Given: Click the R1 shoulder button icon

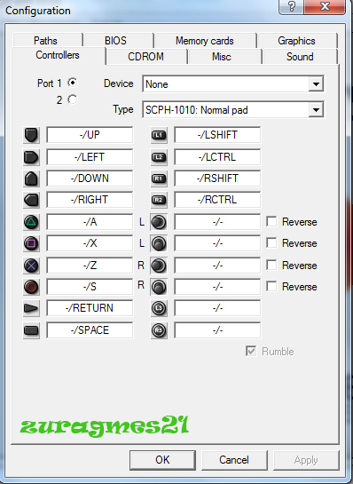Looking at the screenshot, I should coord(159,179).
